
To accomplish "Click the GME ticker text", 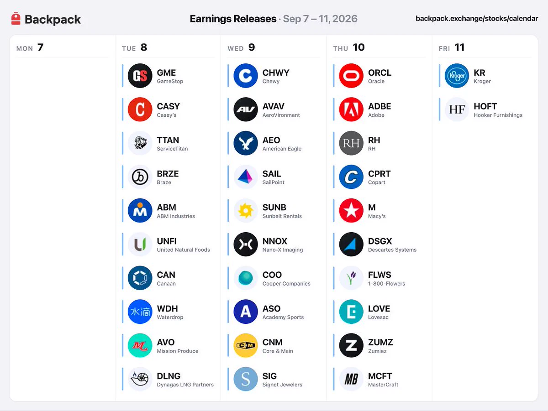I will (166, 73).
